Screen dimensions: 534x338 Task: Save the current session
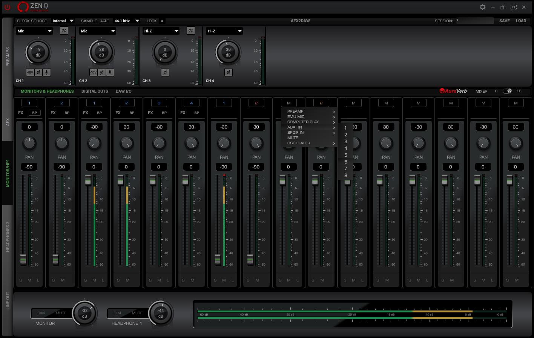504,21
